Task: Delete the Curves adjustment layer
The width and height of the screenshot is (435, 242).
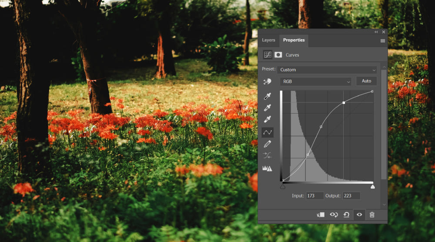Action: tap(372, 215)
